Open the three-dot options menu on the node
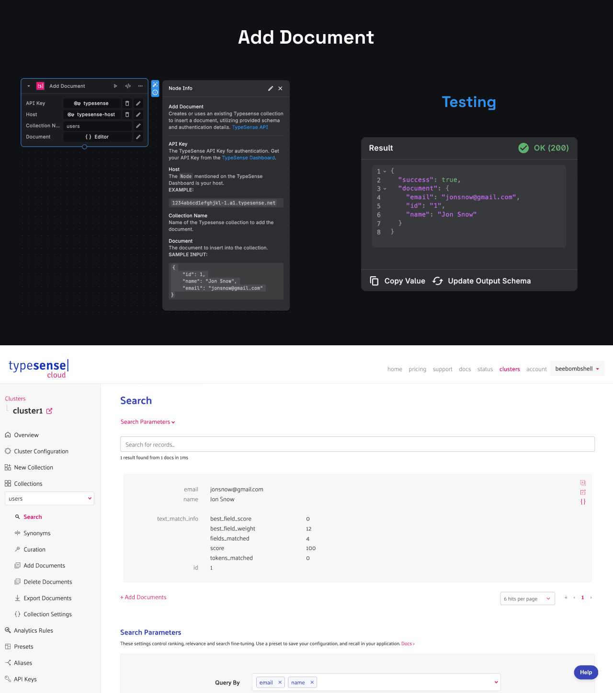The height and width of the screenshot is (693, 613). point(140,86)
